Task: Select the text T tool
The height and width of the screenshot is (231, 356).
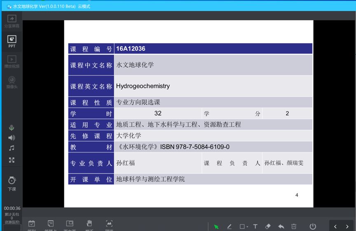Action: 255,226
